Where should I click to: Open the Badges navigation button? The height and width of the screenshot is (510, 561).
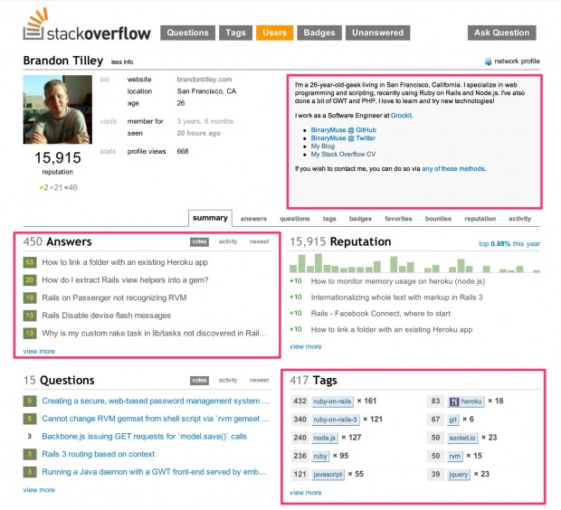point(319,33)
